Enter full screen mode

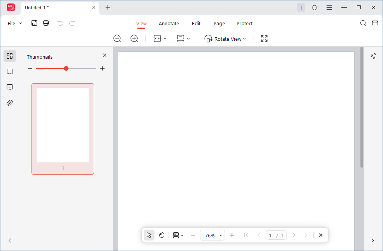pyautogui.click(x=264, y=38)
